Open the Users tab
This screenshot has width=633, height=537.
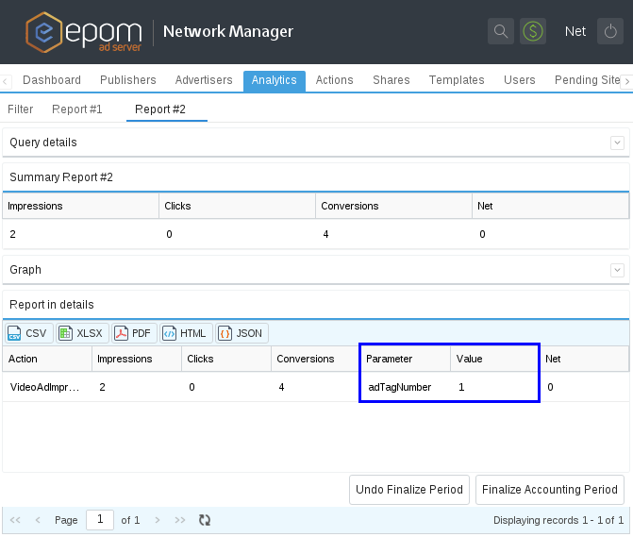pos(519,80)
